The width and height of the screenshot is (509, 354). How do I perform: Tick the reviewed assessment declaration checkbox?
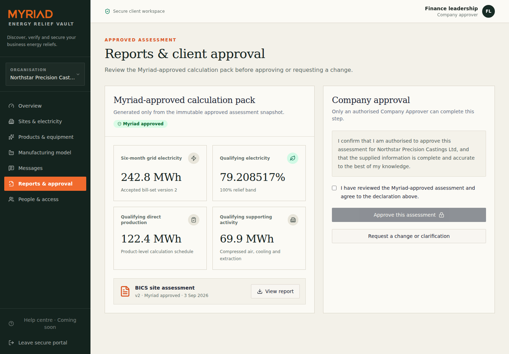[334, 188]
